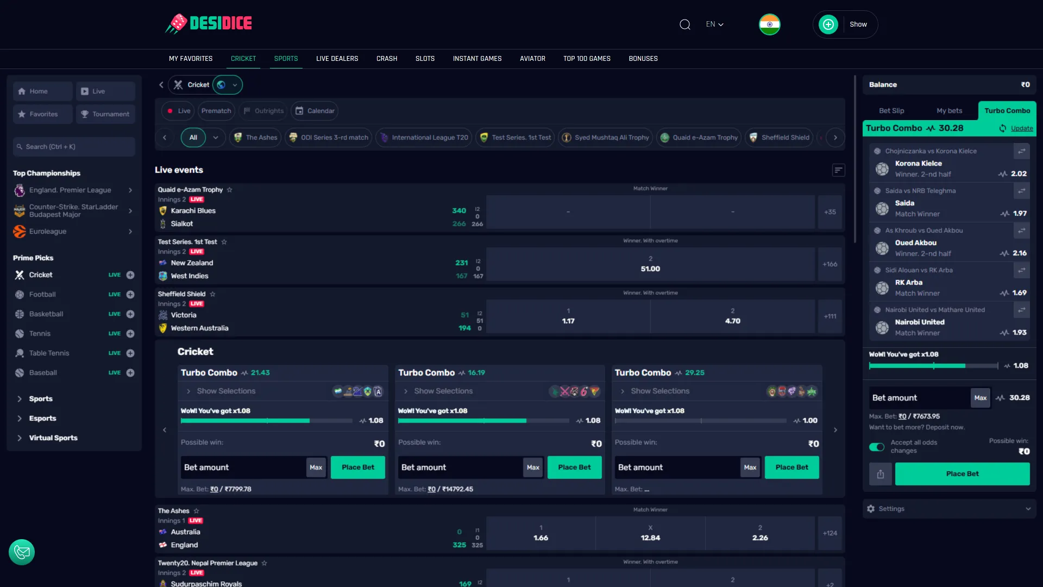Open live chat support bubble
The width and height of the screenshot is (1043, 587).
click(x=22, y=552)
